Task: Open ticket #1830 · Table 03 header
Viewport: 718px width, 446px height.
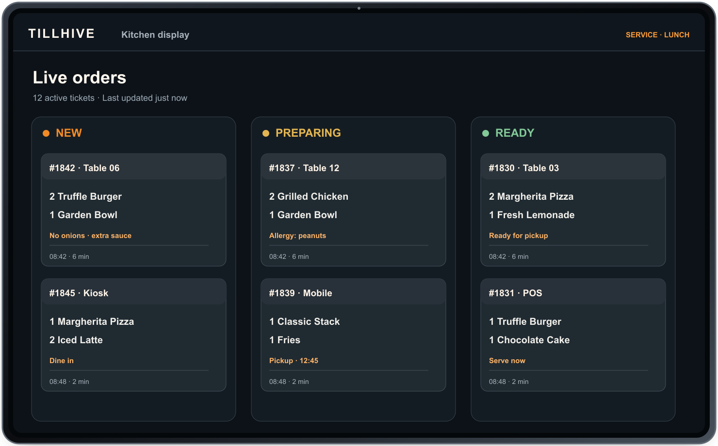Action: 573,167
